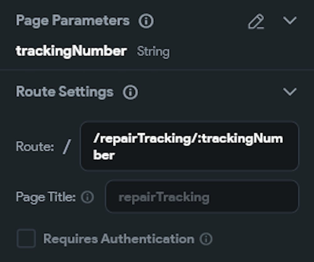Click the slash prefix before route field
The image size is (314, 262).
point(66,147)
